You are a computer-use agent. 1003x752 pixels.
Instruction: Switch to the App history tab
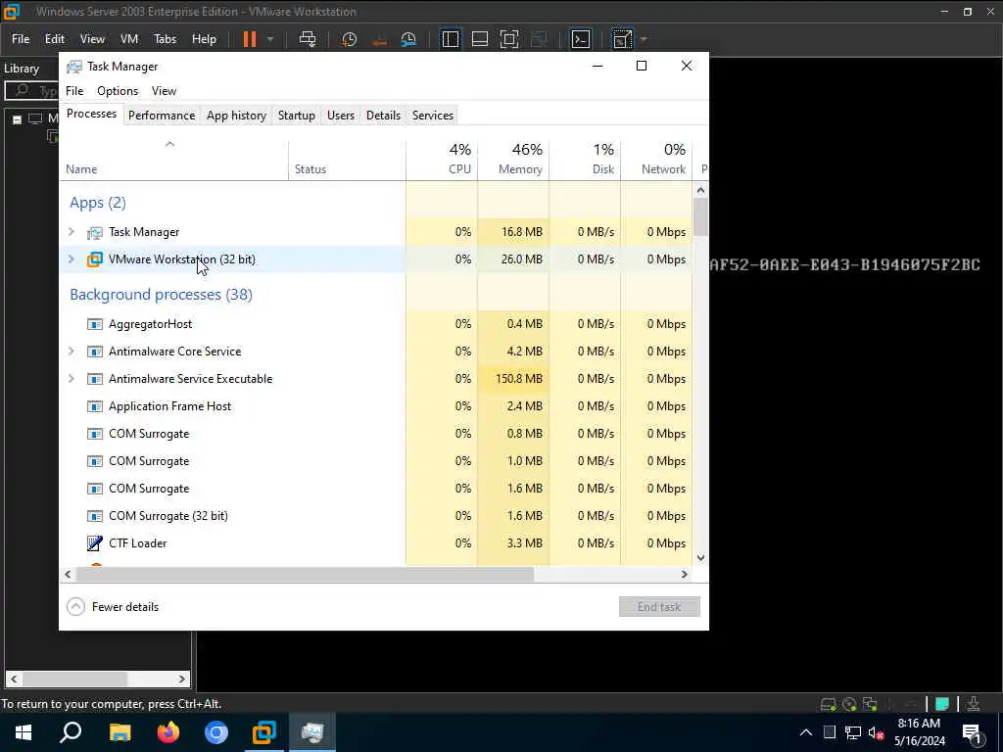coord(236,116)
